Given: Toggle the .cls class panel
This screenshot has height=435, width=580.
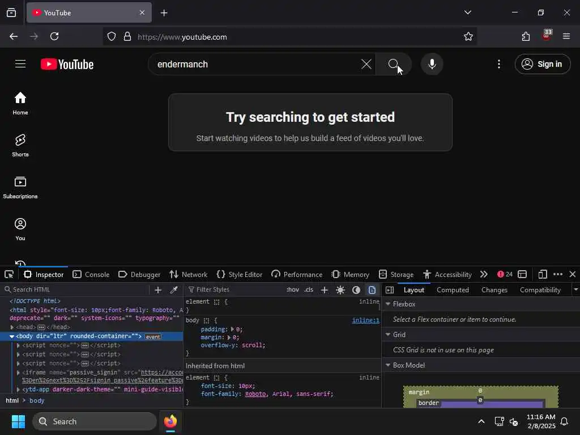Looking at the screenshot, I should pyautogui.click(x=309, y=290).
